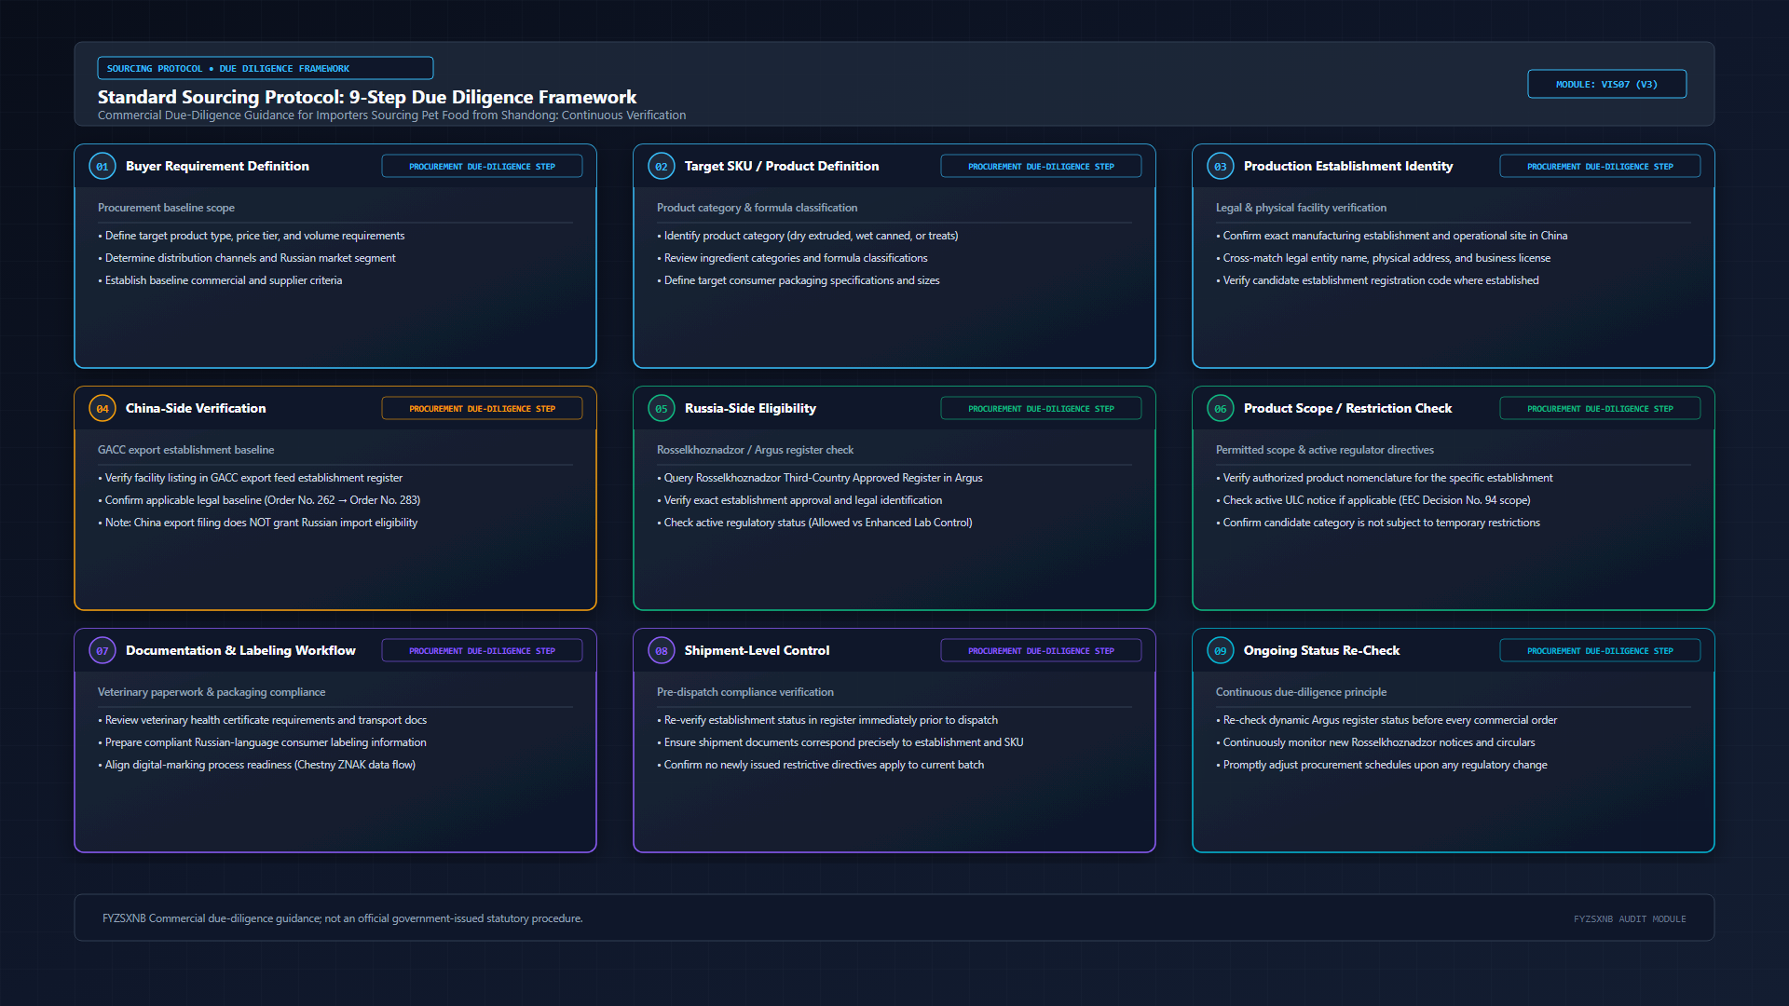The width and height of the screenshot is (1789, 1006).
Task: Click the Buyer Requirement Definition heading
Action: pyautogui.click(x=217, y=166)
